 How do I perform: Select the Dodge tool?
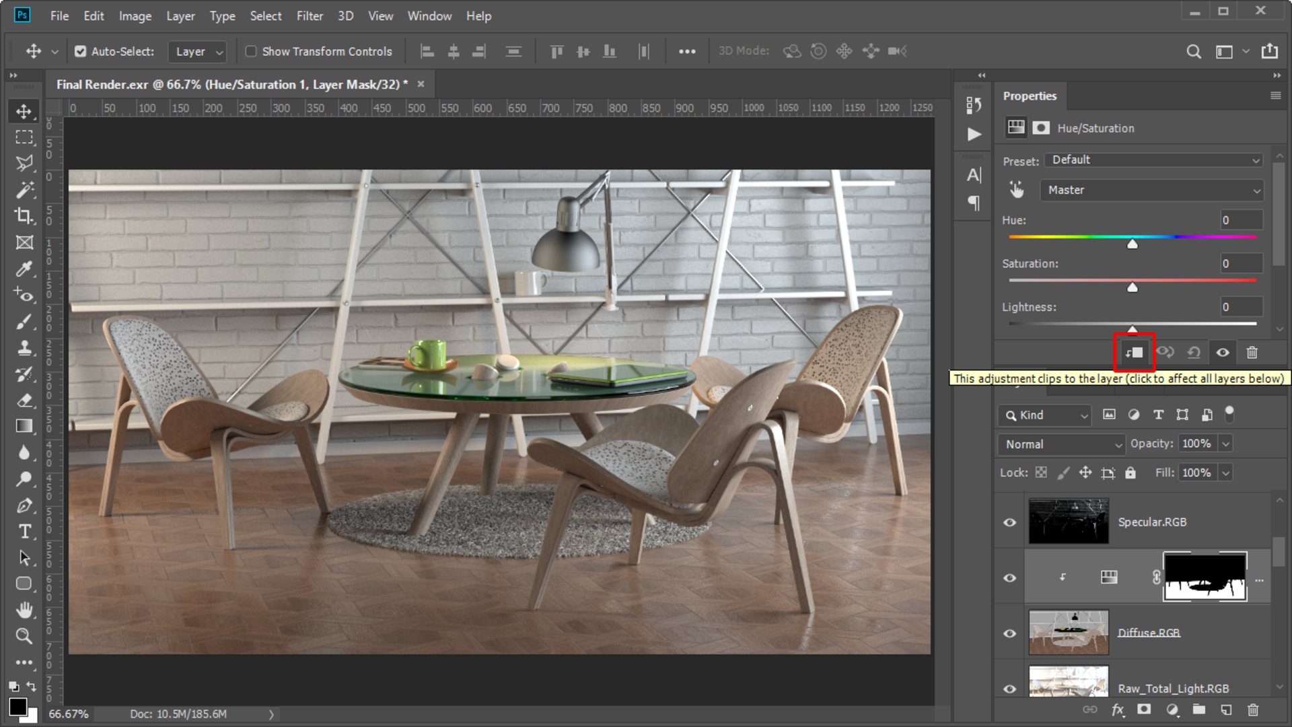click(24, 479)
